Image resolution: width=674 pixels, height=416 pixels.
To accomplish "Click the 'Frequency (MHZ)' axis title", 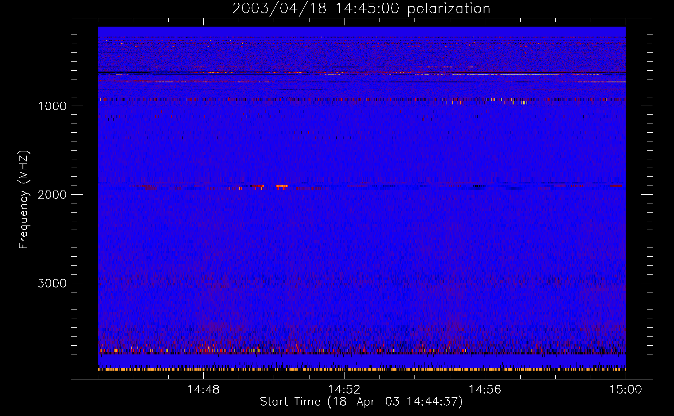I will coord(24,200).
